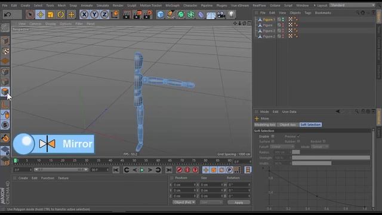Image resolution: width=382 pixels, height=215 pixels.
Task: Open the Soft Selection Mode dropdown
Action: tap(320, 147)
